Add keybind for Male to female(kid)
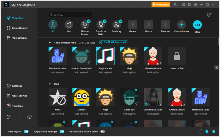Screen dimensions: 220x137 81,72
